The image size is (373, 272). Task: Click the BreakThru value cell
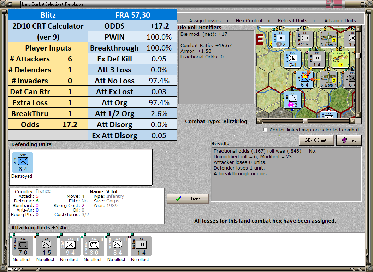point(70,113)
